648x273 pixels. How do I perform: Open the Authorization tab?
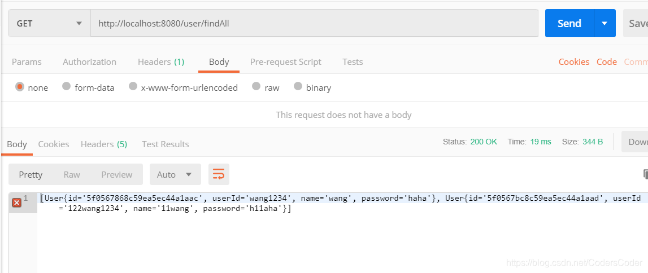point(89,62)
